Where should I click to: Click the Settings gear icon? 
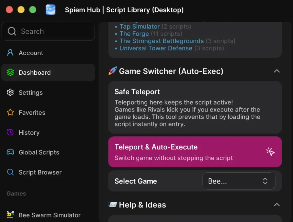click(10, 92)
